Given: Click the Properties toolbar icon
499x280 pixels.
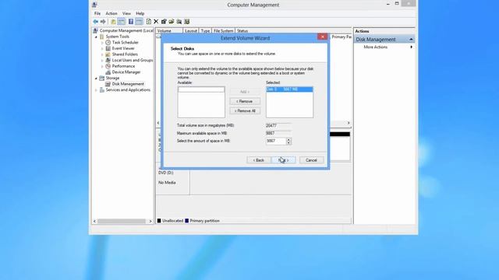Looking at the screenshot, I should 164,22.
